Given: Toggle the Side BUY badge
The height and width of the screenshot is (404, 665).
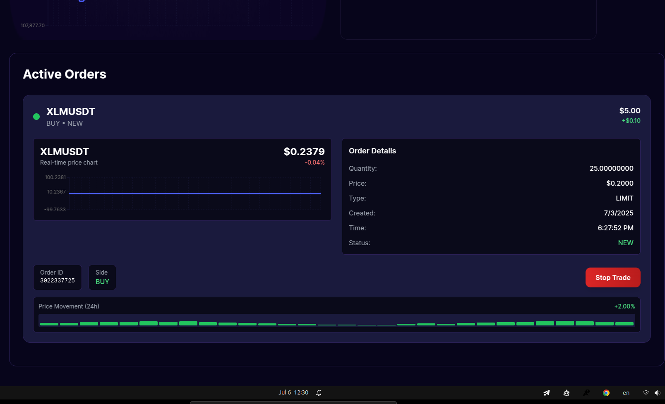Looking at the screenshot, I should point(102,277).
